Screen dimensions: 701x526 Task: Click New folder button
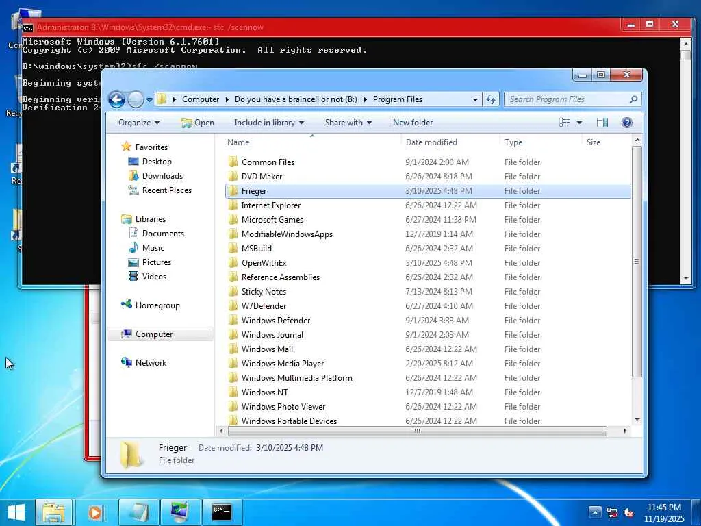(413, 123)
